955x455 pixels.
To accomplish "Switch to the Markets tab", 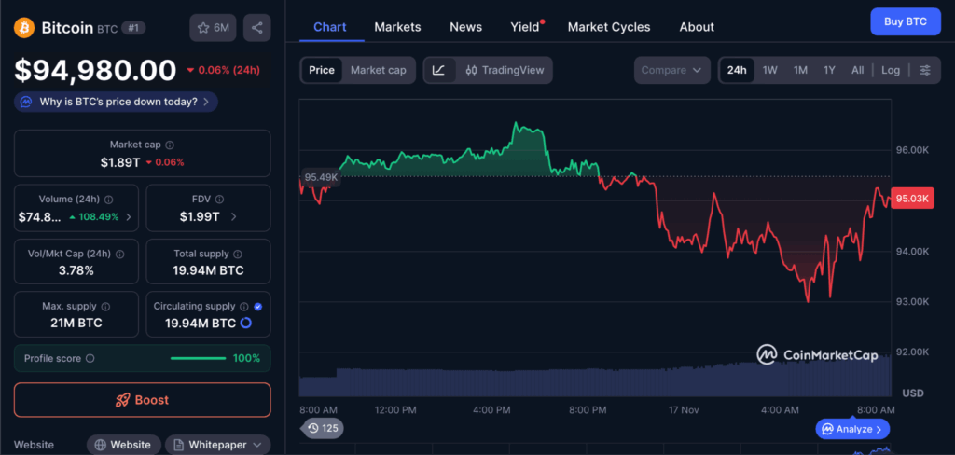I will (397, 27).
